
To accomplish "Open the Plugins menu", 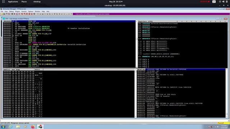I will click(18, 11).
